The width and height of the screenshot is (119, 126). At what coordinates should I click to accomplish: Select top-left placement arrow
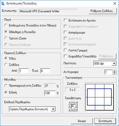pos(70,103)
